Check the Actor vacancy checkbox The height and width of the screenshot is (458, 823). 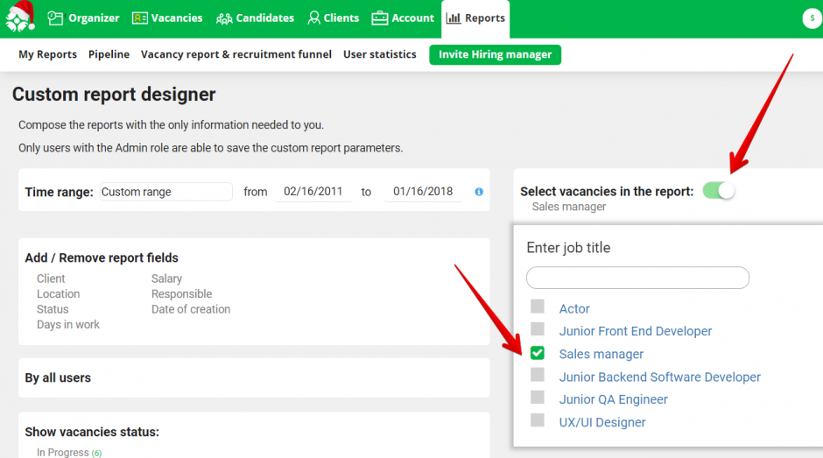[x=538, y=307]
